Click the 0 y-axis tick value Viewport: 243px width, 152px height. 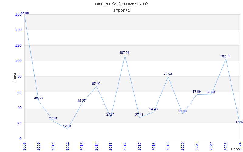click(x=20, y=139)
